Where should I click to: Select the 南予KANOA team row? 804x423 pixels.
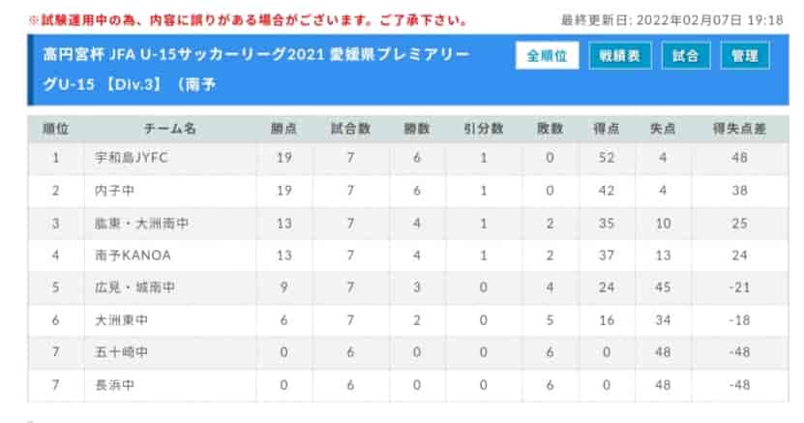tap(408, 256)
